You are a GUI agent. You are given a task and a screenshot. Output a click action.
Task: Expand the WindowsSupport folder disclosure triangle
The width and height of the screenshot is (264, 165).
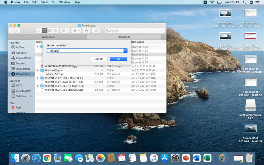[x=38, y=70]
